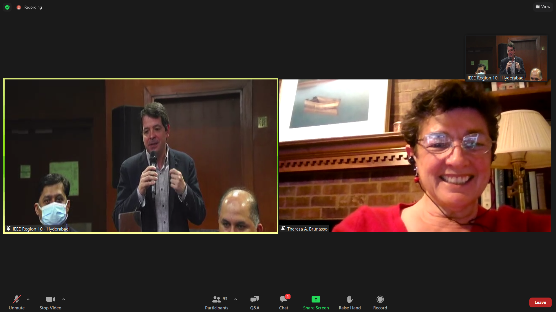Expand the participants options arrow
This screenshot has width=556, height=312.
click(236, 299)
